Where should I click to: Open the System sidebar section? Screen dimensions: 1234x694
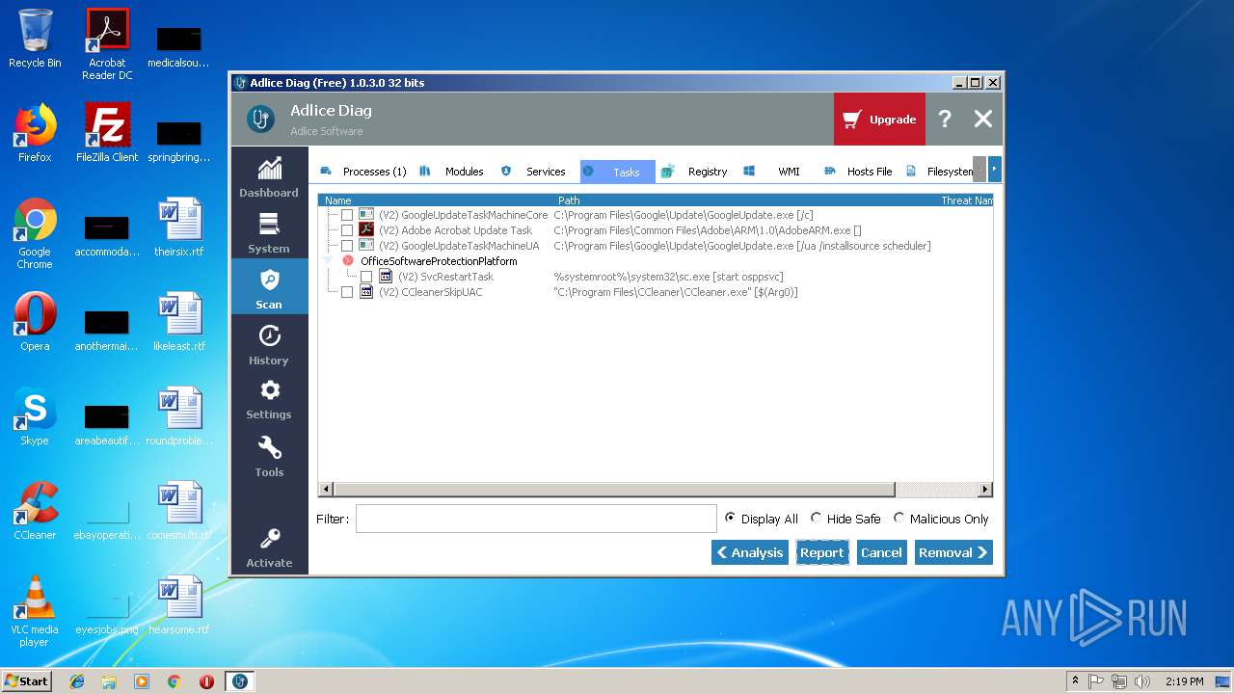tap(269, 232)
